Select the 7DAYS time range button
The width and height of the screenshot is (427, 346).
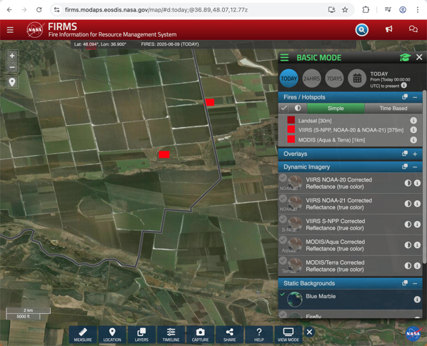point(334,79)
